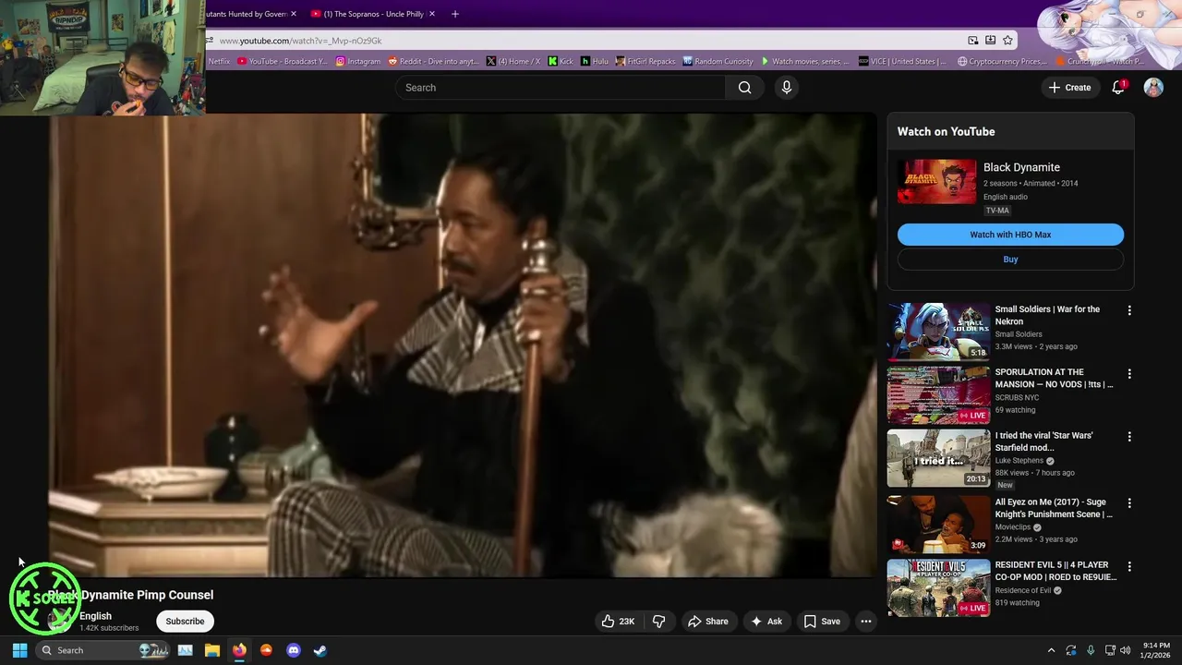Screen dimensions: 1182x665
Task: Open File Explorer from taskbar
Action: 211,650
